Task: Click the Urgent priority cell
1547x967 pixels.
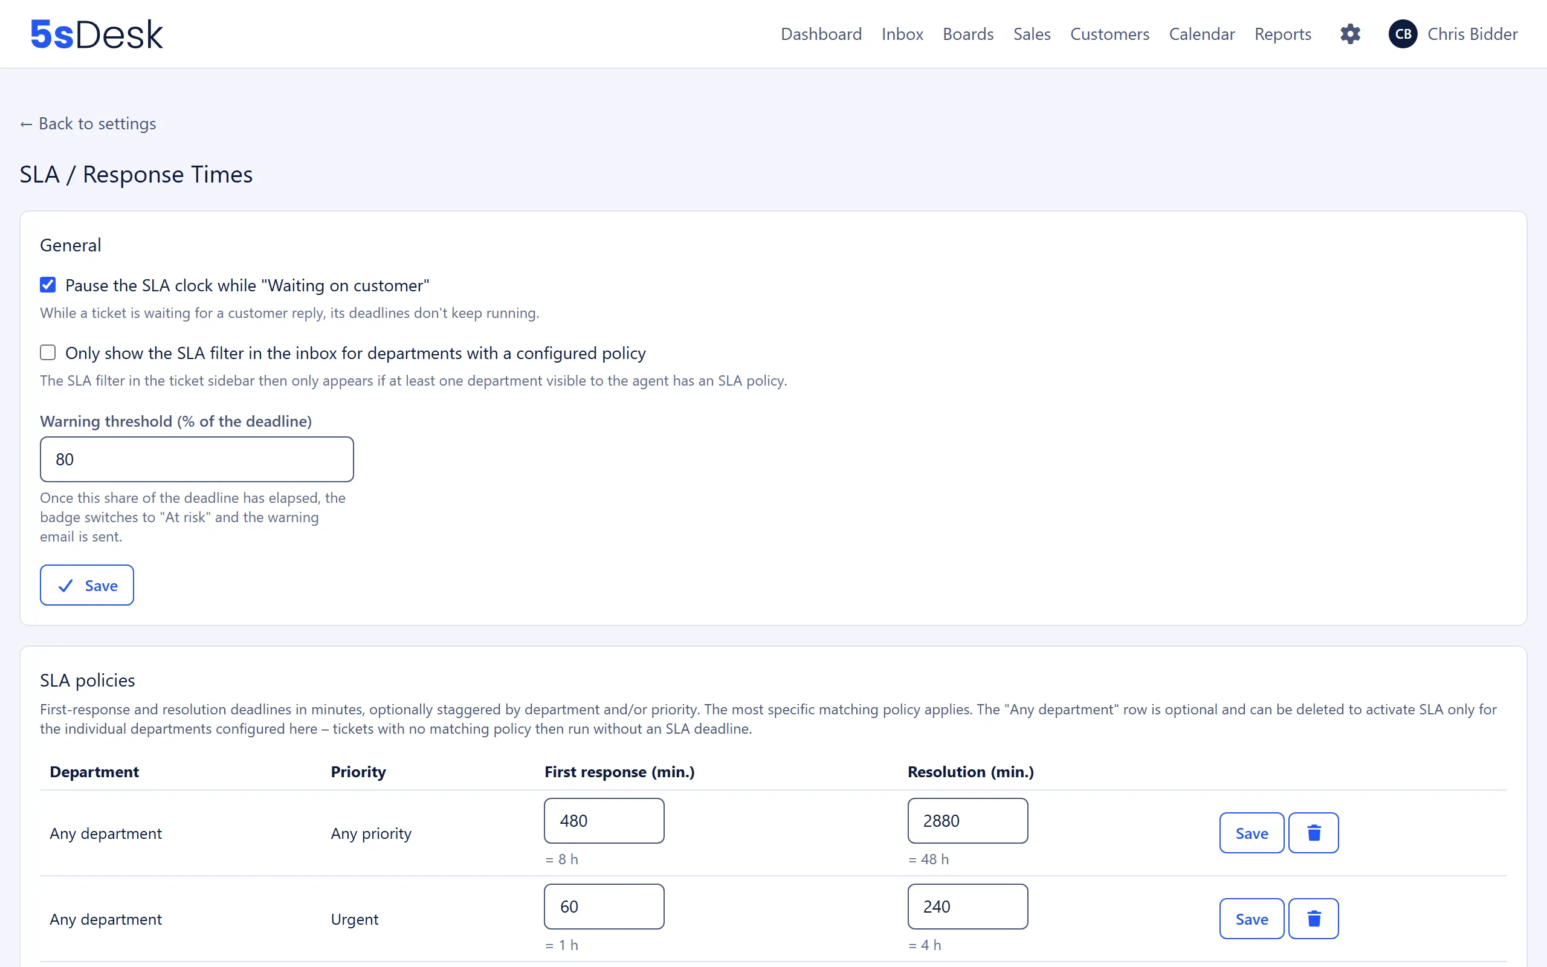Action: tap(355, 919)
